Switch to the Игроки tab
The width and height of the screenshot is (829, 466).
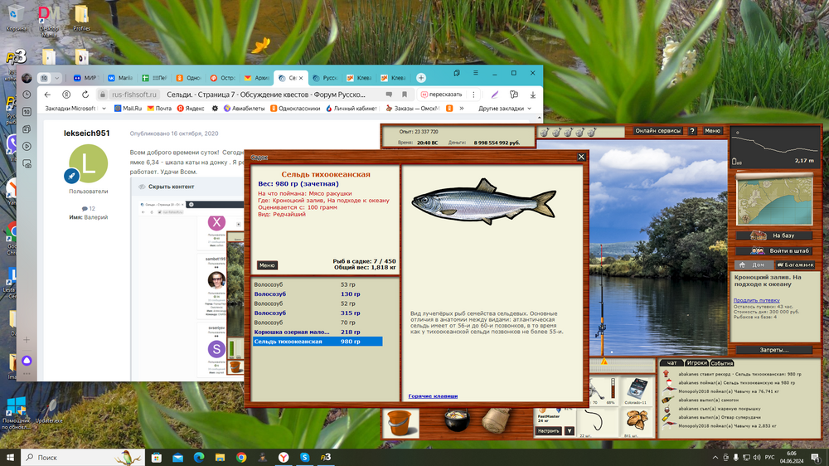click(696, 363)
